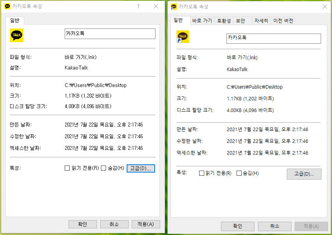Viewport: 332px width, 235px height.
Task: Click 고급(D)... button in right dialog
Action: (304, 174)
